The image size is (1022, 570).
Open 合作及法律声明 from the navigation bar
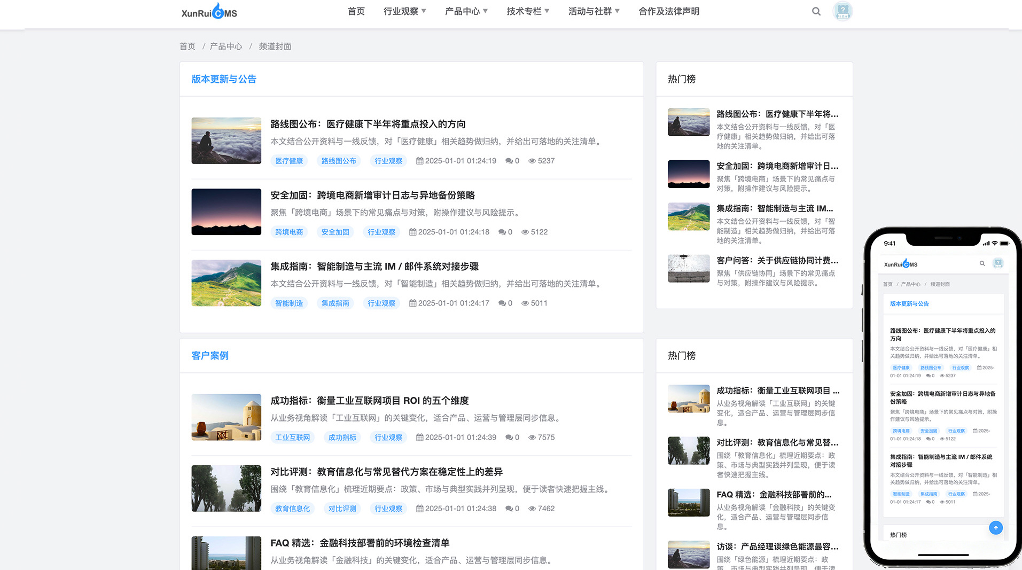[x=668, y=11]
